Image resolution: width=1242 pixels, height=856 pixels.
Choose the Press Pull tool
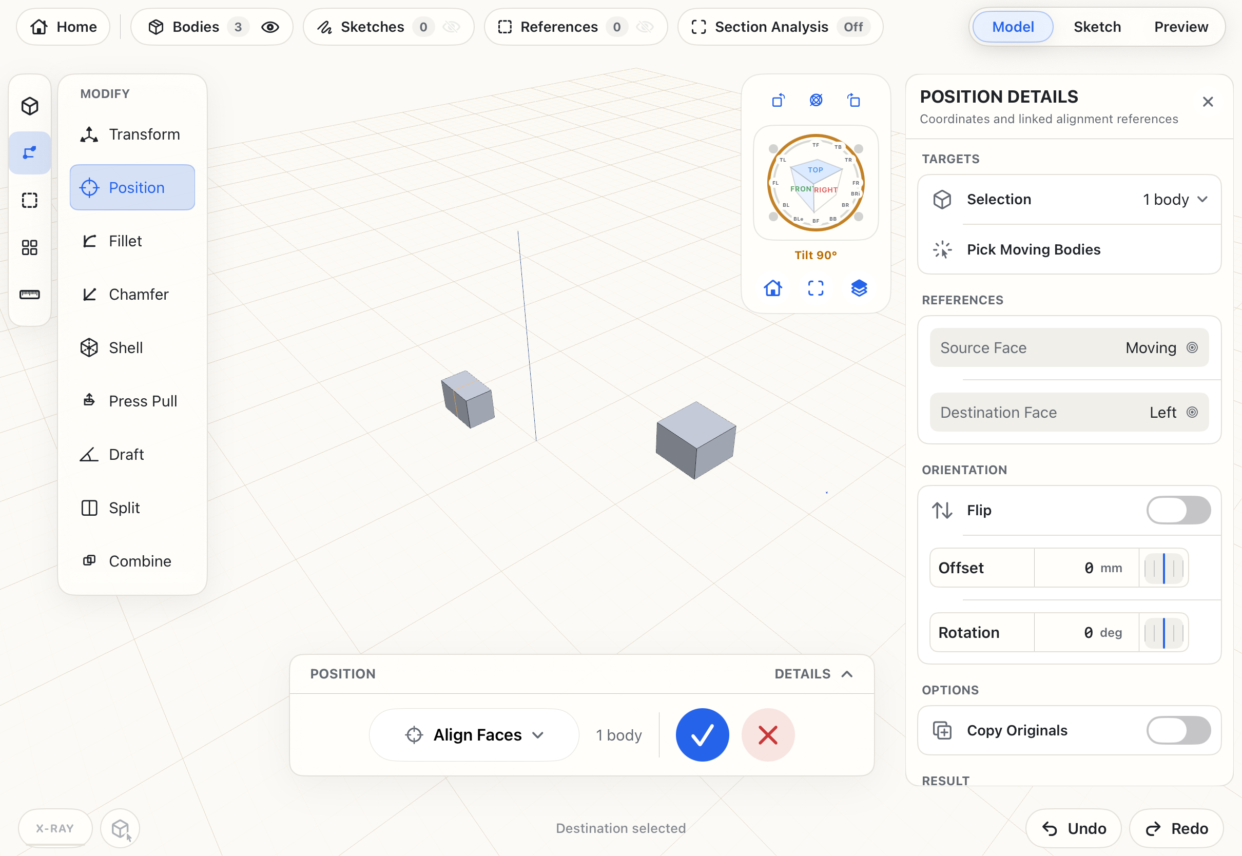132,401
